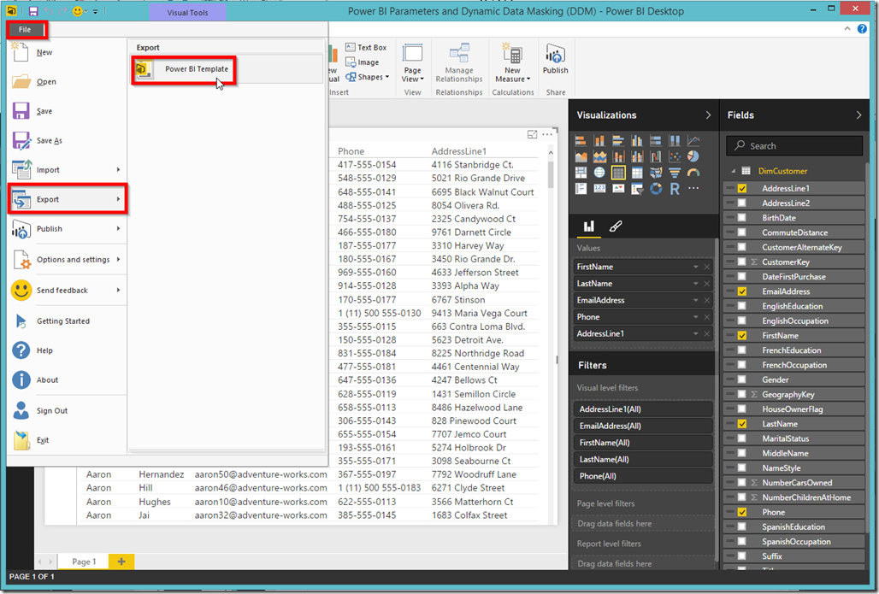Add a new page with plus button

121,561
